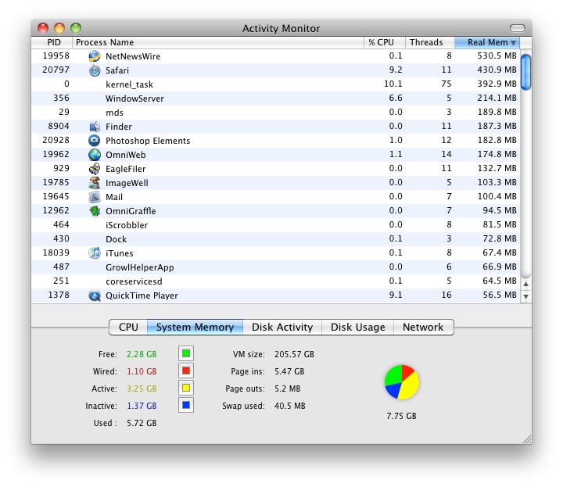Click the 75 threads value
Image resolution: width=563 pixels, height=487 pixels.
[x=446, y=84]
